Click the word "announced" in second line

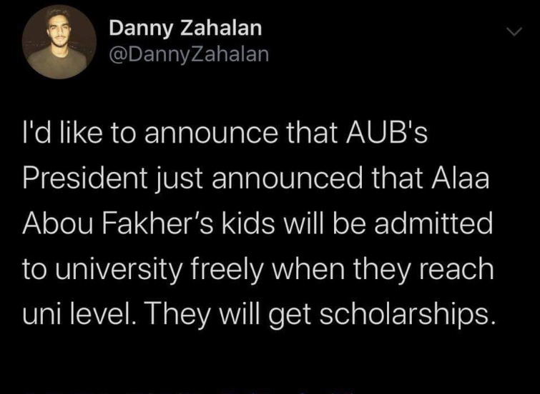click(x=288, y=178)
